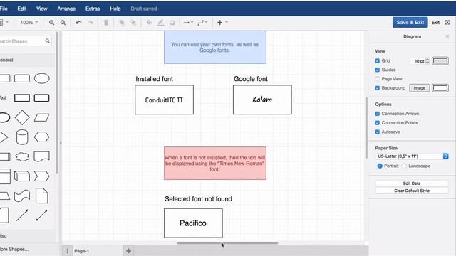Select the step chevron shape
The height and width of the screenshot is (256, 456).
pyautogui.click(x=41, y=176)
